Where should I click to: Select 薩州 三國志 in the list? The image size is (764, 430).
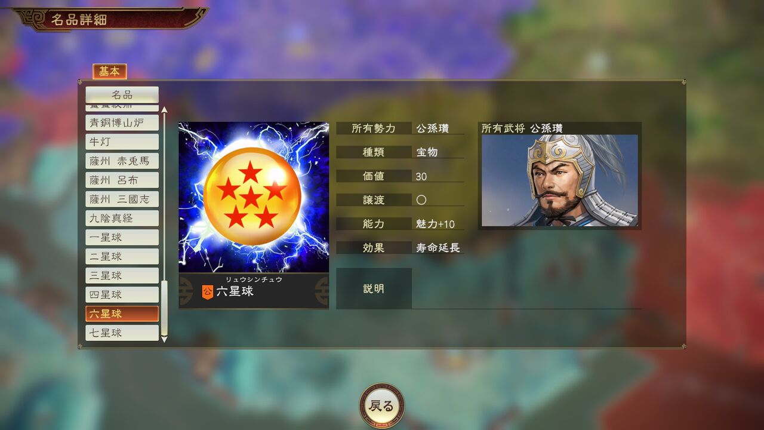[122, 199]
